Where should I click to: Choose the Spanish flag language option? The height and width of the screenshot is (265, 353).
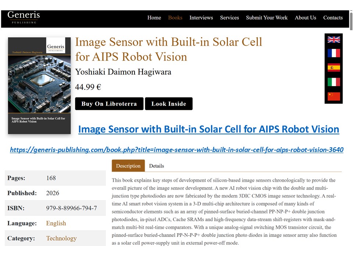[x=334, y=68]
